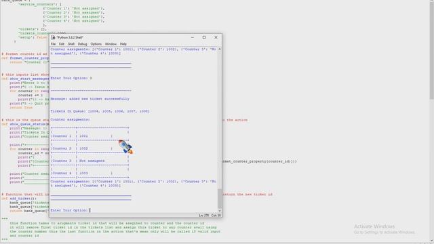Open the Debug menu
This screenshot has width=434, height=244.
(x=82, y=44)
